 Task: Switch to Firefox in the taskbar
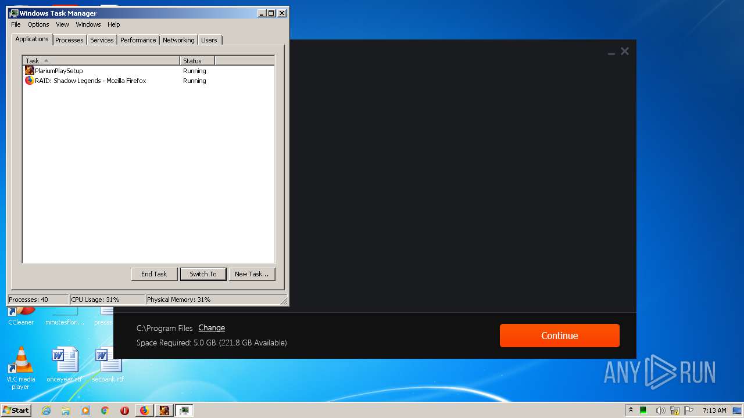pyautogui.click(x=144, y=410)
